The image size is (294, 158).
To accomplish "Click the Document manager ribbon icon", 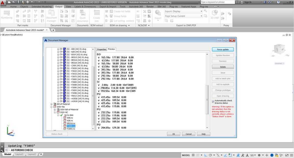I will [51, 16].
